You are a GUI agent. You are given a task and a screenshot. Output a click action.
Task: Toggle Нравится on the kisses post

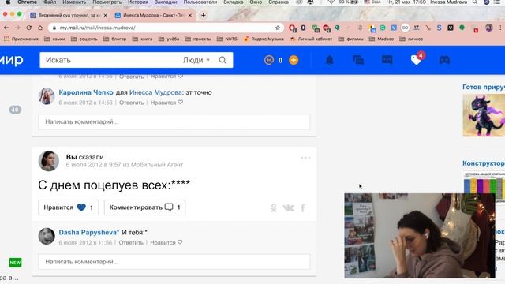click(x=69, y=207)
